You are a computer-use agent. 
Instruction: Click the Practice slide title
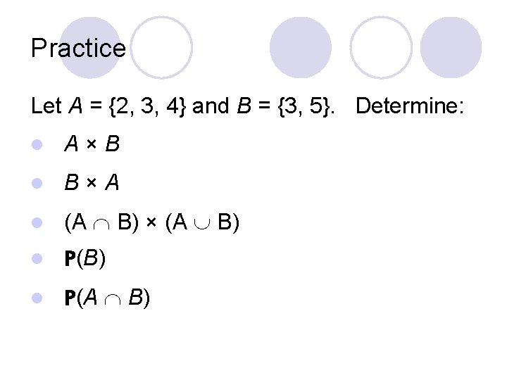(78, 49)
